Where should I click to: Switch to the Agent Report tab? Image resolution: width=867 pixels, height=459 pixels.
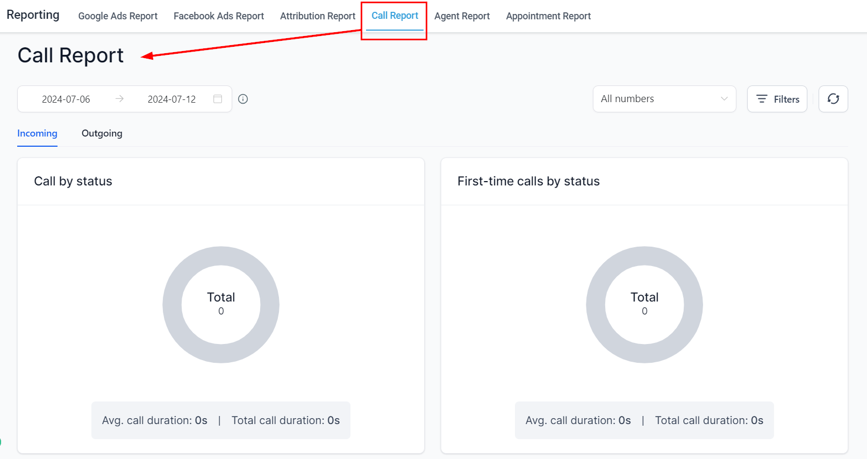pyautogui.click(x=462, y=16)
